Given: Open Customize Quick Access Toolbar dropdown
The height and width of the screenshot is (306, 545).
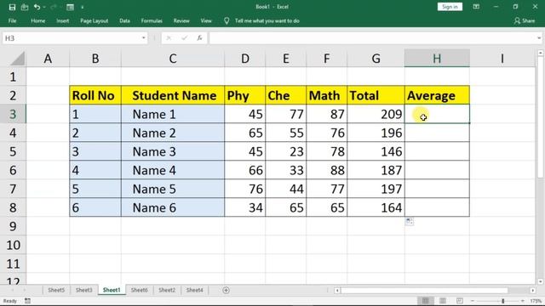Looking at the screenshot, I should pos(83,8).
